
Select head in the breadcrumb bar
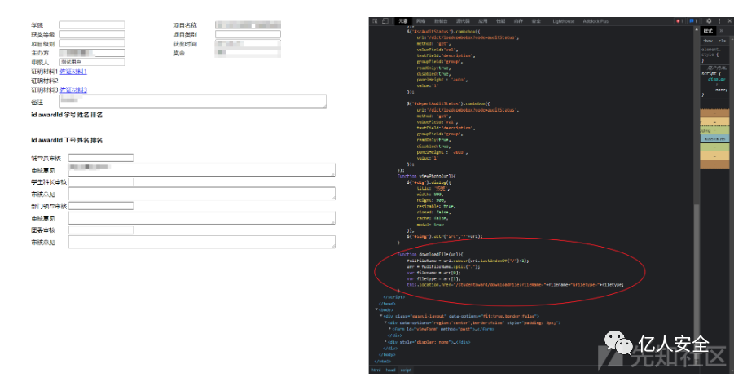click(390, 370)
